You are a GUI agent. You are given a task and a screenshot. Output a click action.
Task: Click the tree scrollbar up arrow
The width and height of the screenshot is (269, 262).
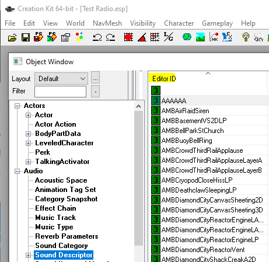[x=138, y=106]
